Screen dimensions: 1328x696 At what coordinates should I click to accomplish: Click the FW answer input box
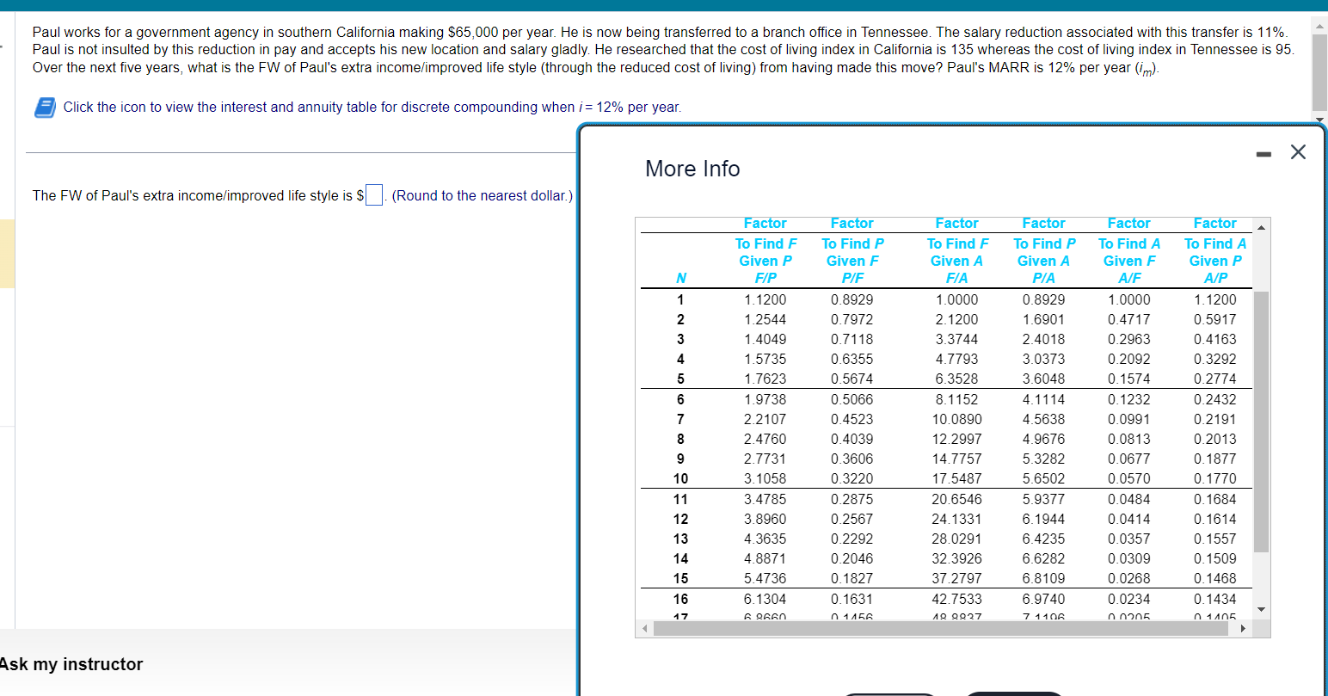click(373, 195)
